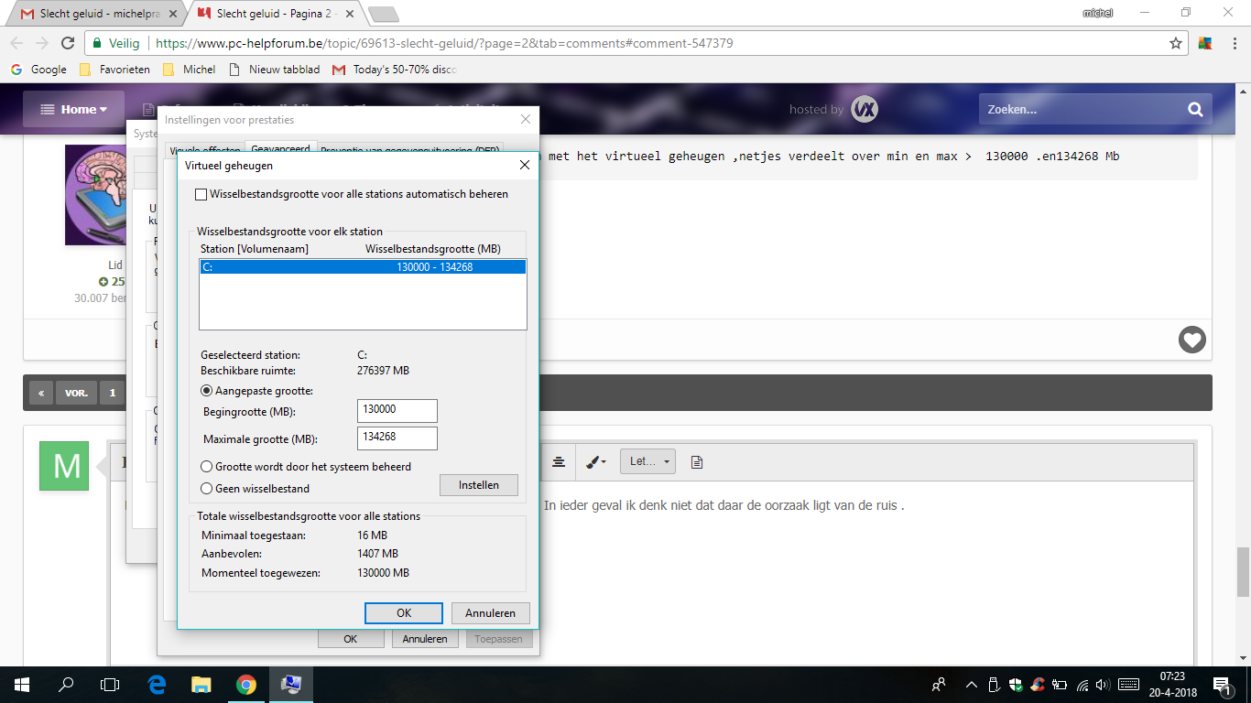
Task: Click the page vertical scrollbar thumb
Action: 1243,572
